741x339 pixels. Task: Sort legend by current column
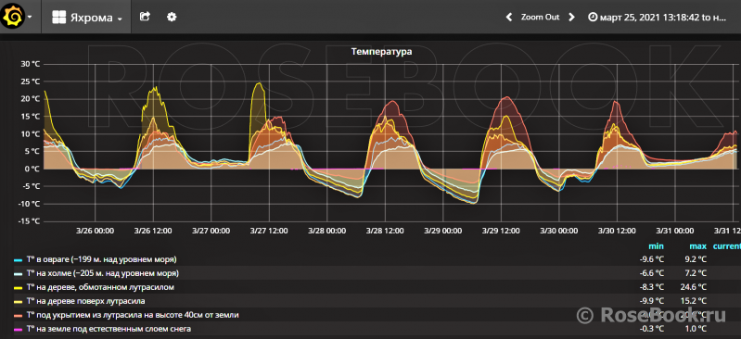726,246
